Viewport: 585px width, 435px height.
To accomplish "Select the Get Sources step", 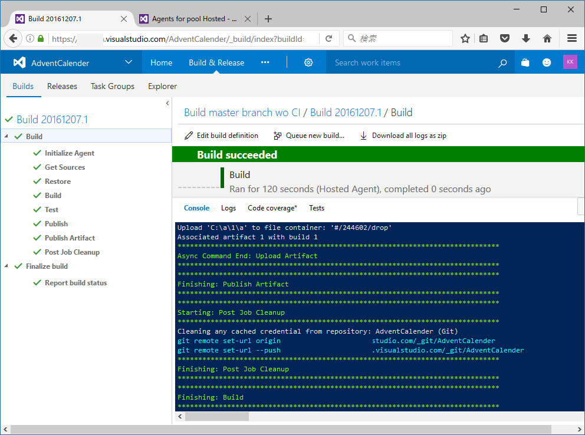I will pos(65,167).
